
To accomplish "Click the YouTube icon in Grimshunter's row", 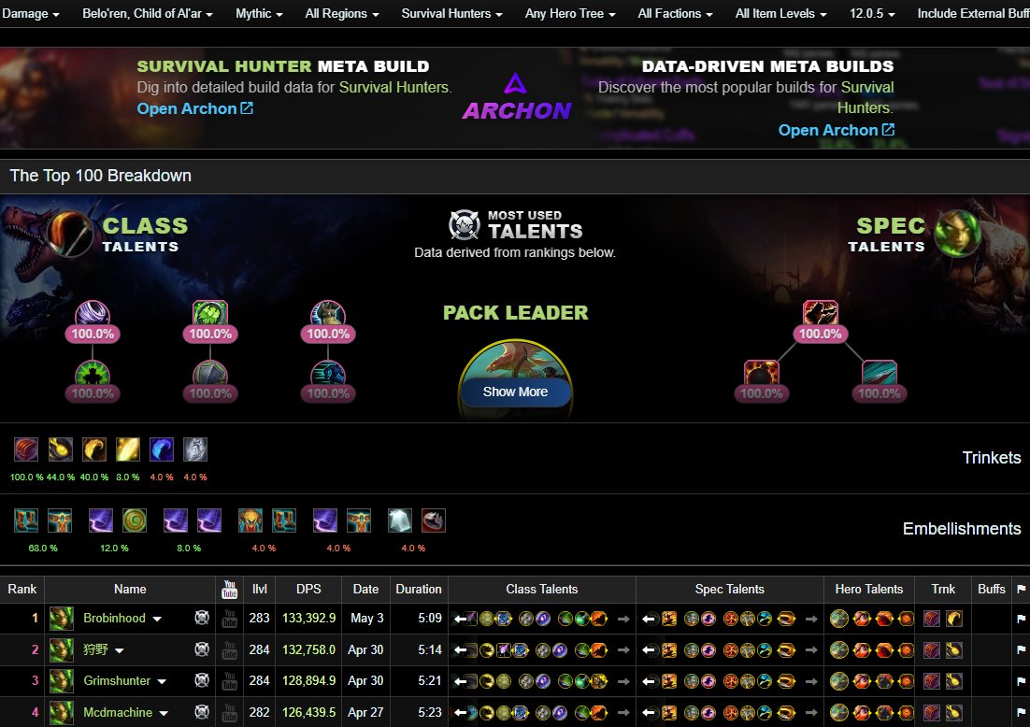I will [229, 681].
